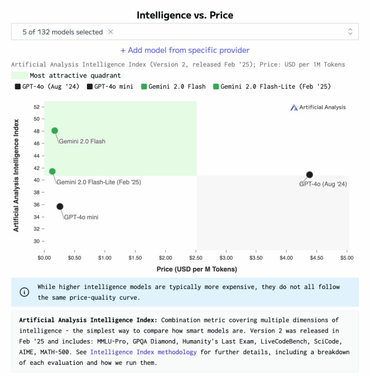Toggle Gemini 2.0 Flash-Lite (Feb '25) legend item
The width and height of the screenshot is (370, 376).
272,86
